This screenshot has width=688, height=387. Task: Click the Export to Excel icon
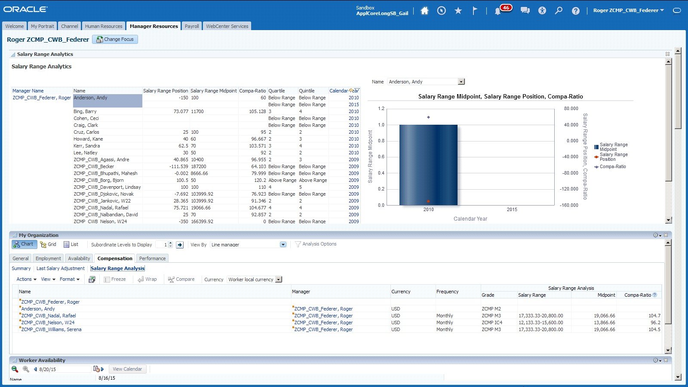[92, 279]
